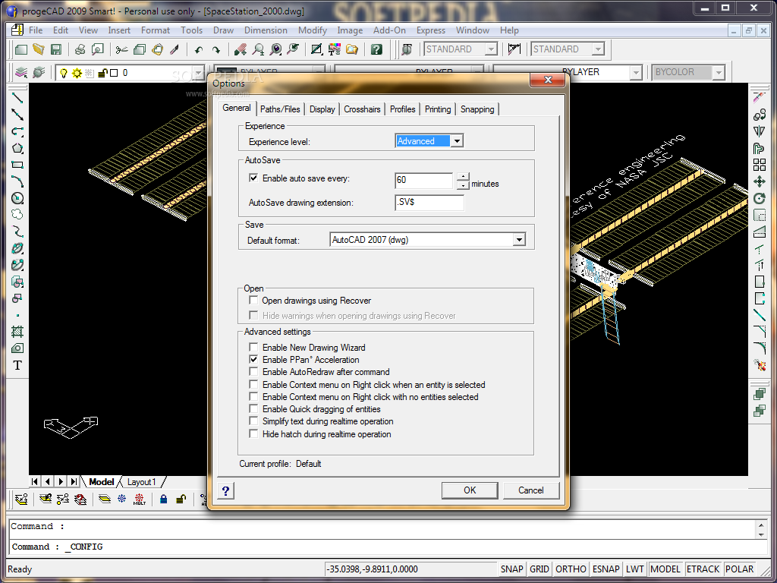Click OK in Options dialog
Image resolution: width=777 pixels, height=583 pixels.
(x=470, y=490)
